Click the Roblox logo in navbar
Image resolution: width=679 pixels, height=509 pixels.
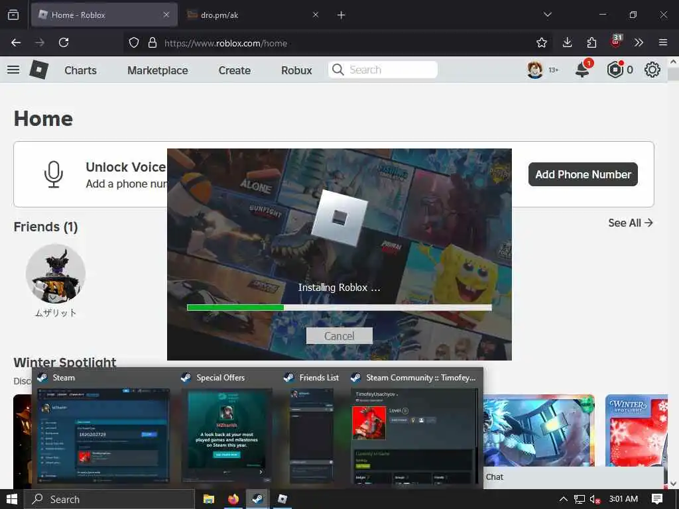tap(38, 70)
